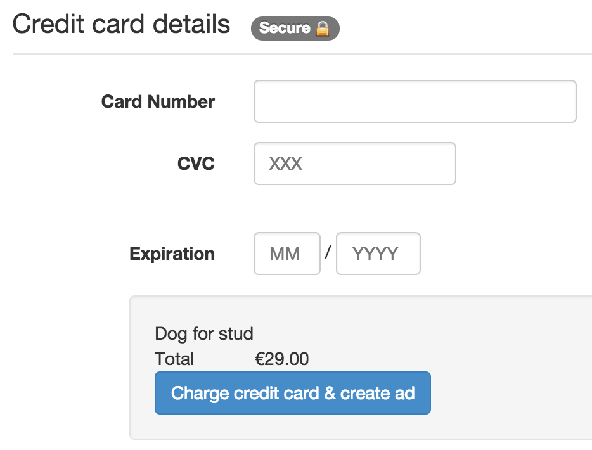This screenshot has height=450, width=592.
Task: Select the YYYY expiration year field
Action: click(x=378, y=254)
